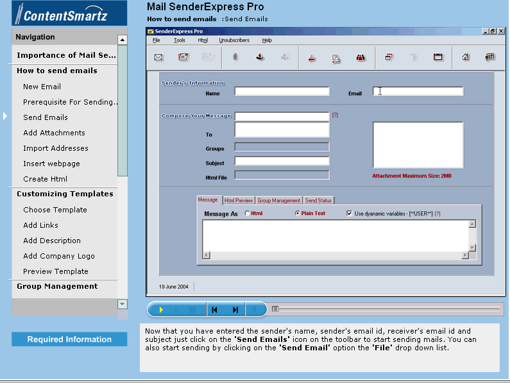The width and height of the screenshot is (510, 383).
Task: Pause the tutorial playback
Action: (176, 310)
